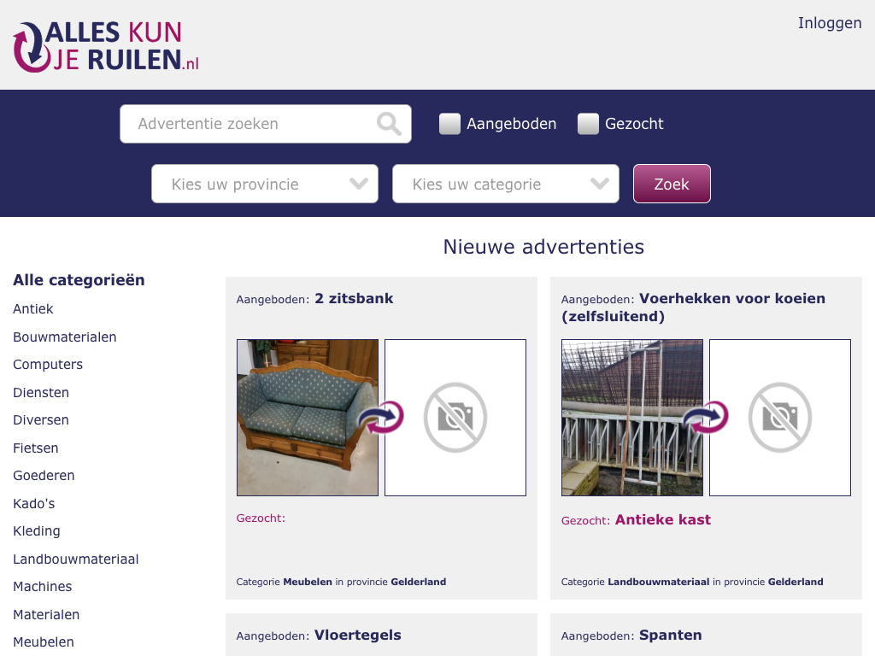Screen dimensions: 875x656
Task: Click the magnifying glass search icon
Action: point(389,124)
